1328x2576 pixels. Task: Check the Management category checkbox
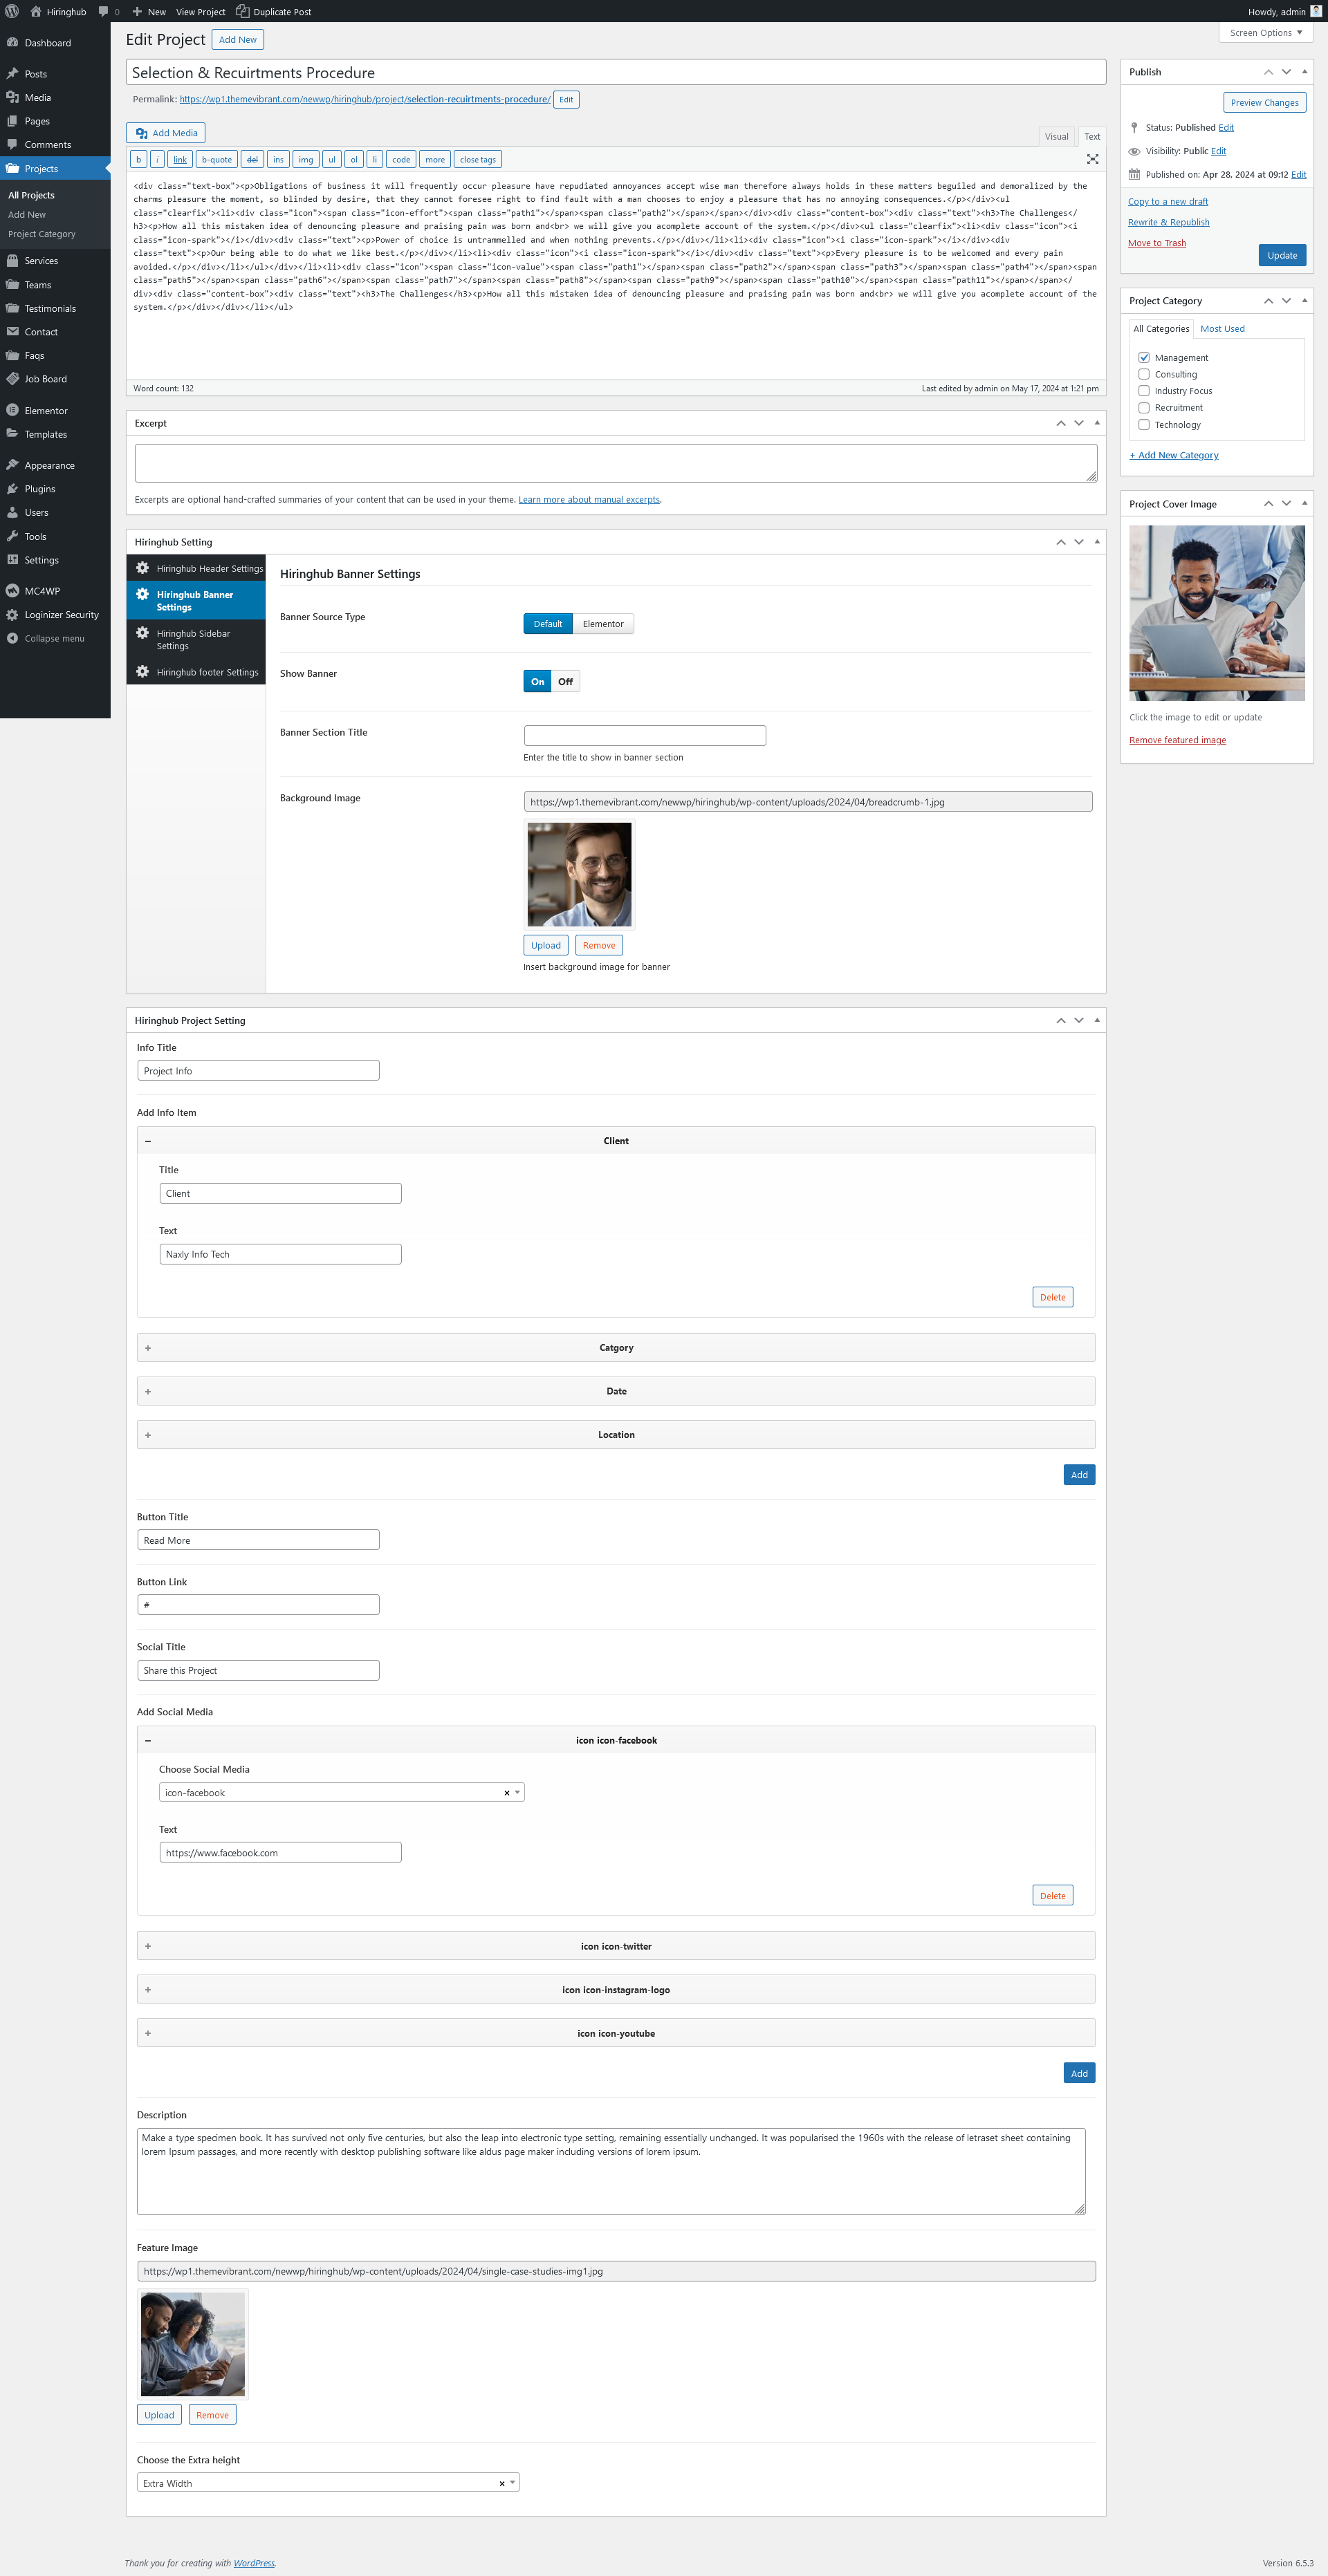[1143, 357]
